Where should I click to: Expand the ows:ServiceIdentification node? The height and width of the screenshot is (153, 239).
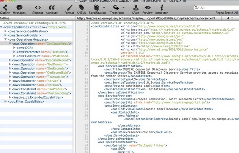[x=6, y=31]
